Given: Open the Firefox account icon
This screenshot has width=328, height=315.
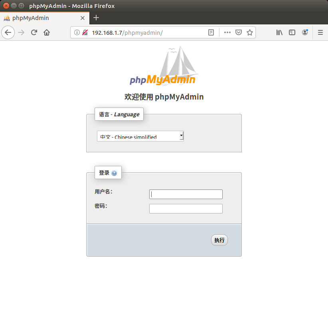Looking at the screenshot, I should pos(305,32).
